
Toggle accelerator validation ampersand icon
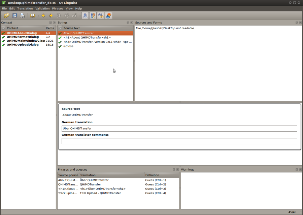pyautogui.click(x=85, y=15)
